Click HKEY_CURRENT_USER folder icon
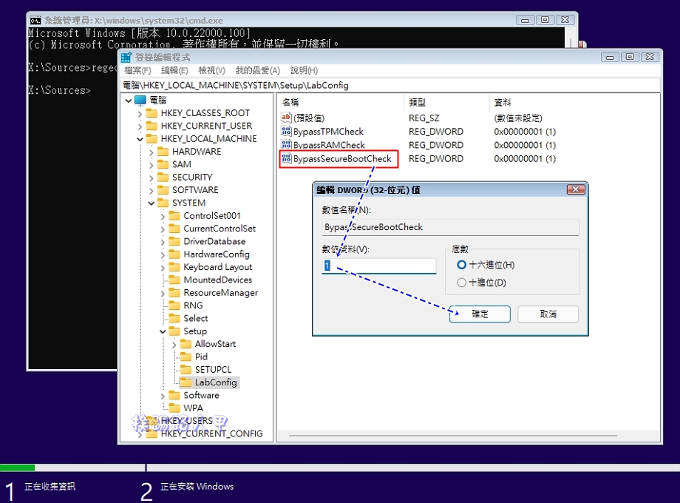680x503 pixels. (x=152, y=126)
